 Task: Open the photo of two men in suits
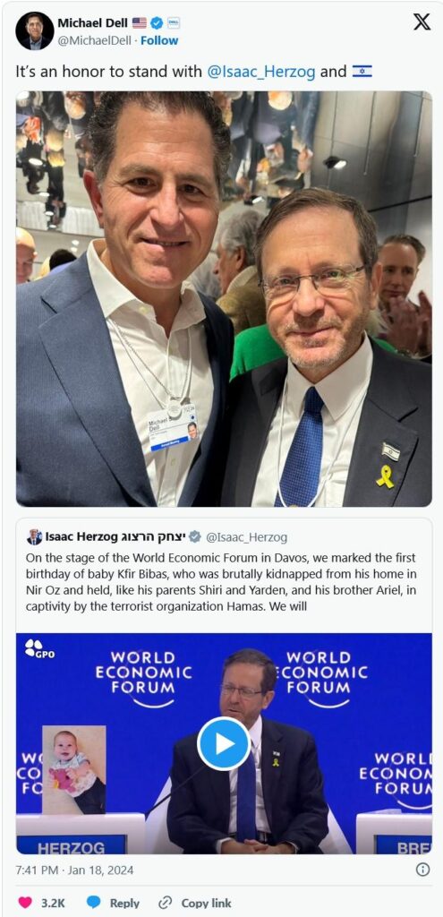224,299
